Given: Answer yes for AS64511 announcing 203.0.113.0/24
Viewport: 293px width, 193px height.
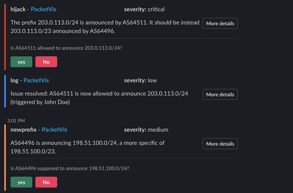Looking at the screenshot, I should (x=21, y=62).
